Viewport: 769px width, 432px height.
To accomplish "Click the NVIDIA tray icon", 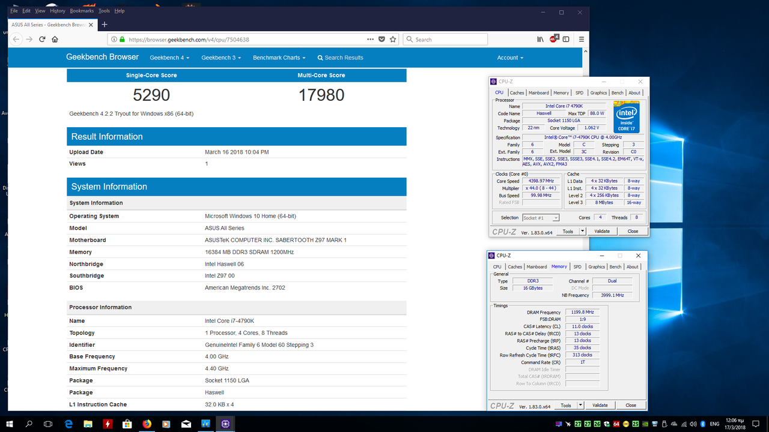I will point(645,424).
